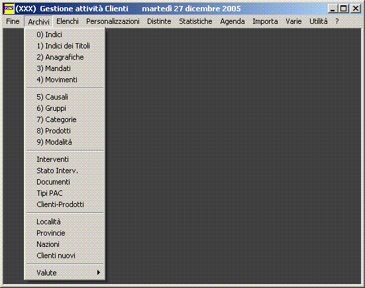This screenshot has height=288, width=365.
Task: Open the Elenchi menu
Action: [x=68, y=21]
